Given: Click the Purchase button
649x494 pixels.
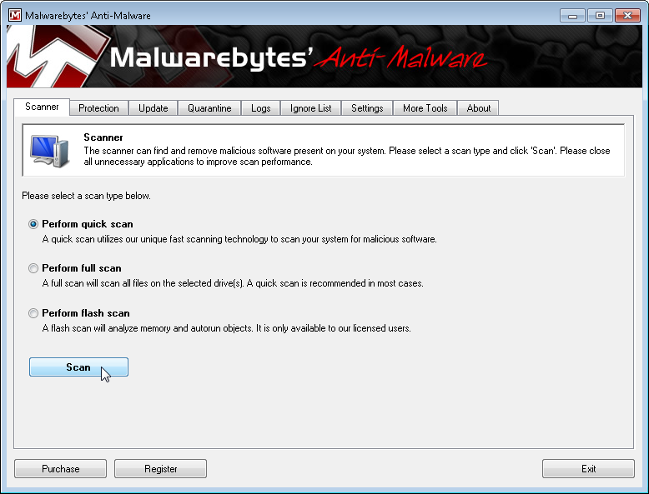Looking at the screenshot, I should point(60,469).
